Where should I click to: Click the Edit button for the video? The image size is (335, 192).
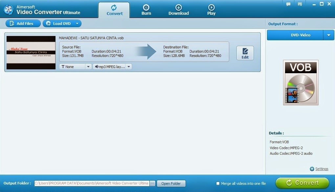click(245, 53)
